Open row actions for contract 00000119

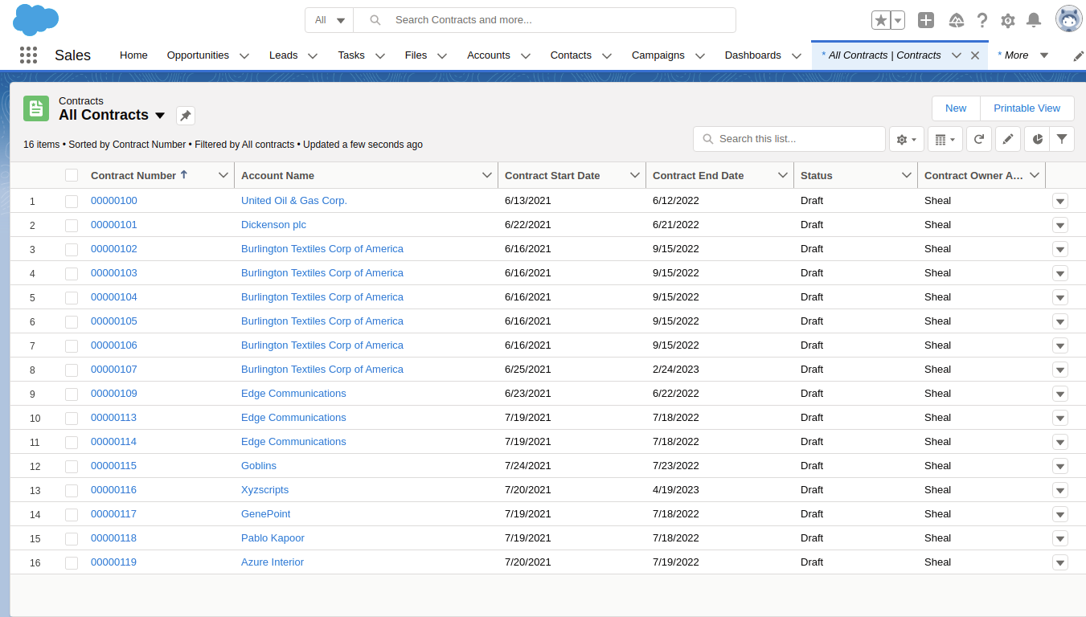point(1060,562)
